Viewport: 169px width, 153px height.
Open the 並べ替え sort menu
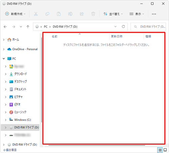(x=113, y=14)
